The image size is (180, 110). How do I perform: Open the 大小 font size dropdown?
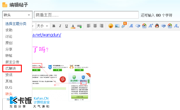click(x=43, y=26)
